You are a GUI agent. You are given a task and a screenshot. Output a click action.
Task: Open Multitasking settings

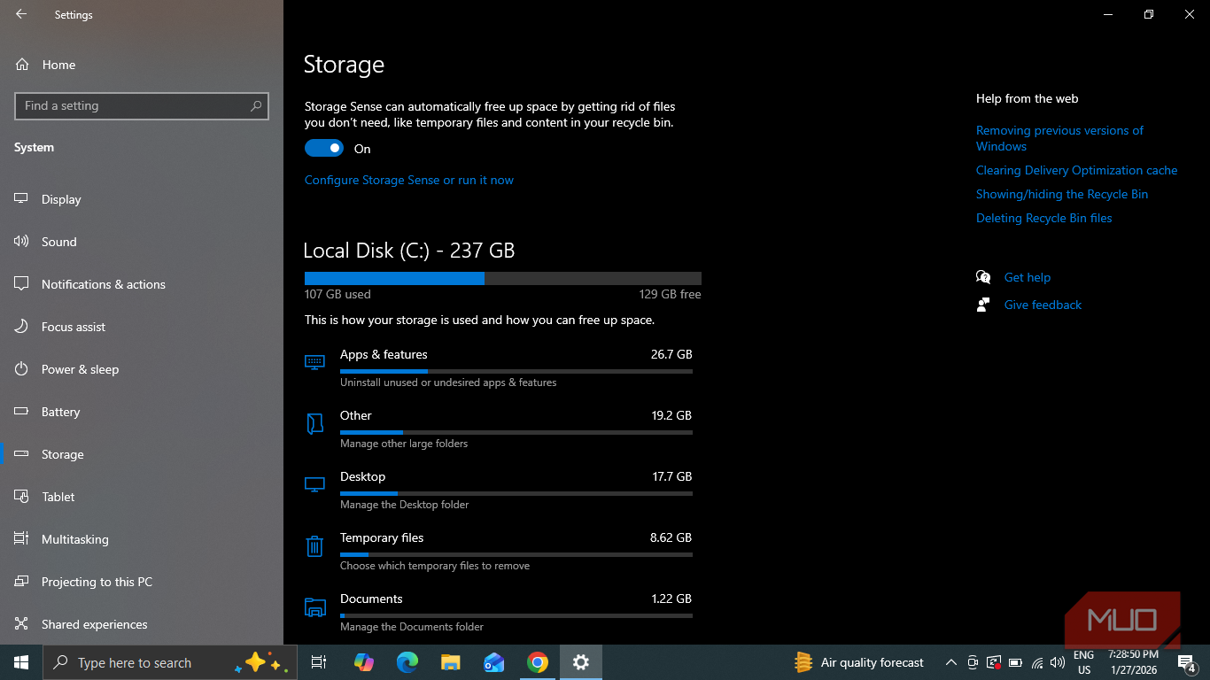pos(142,539)
